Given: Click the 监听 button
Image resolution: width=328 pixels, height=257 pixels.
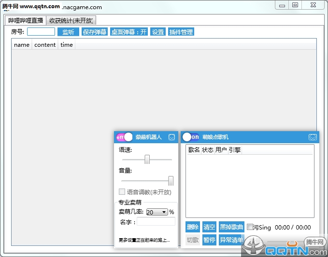Looking at the screenshot, I should (68, 32).
